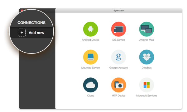Click the Mounted Device label
This screenshot has width=187, height=112.
(90, 68)
